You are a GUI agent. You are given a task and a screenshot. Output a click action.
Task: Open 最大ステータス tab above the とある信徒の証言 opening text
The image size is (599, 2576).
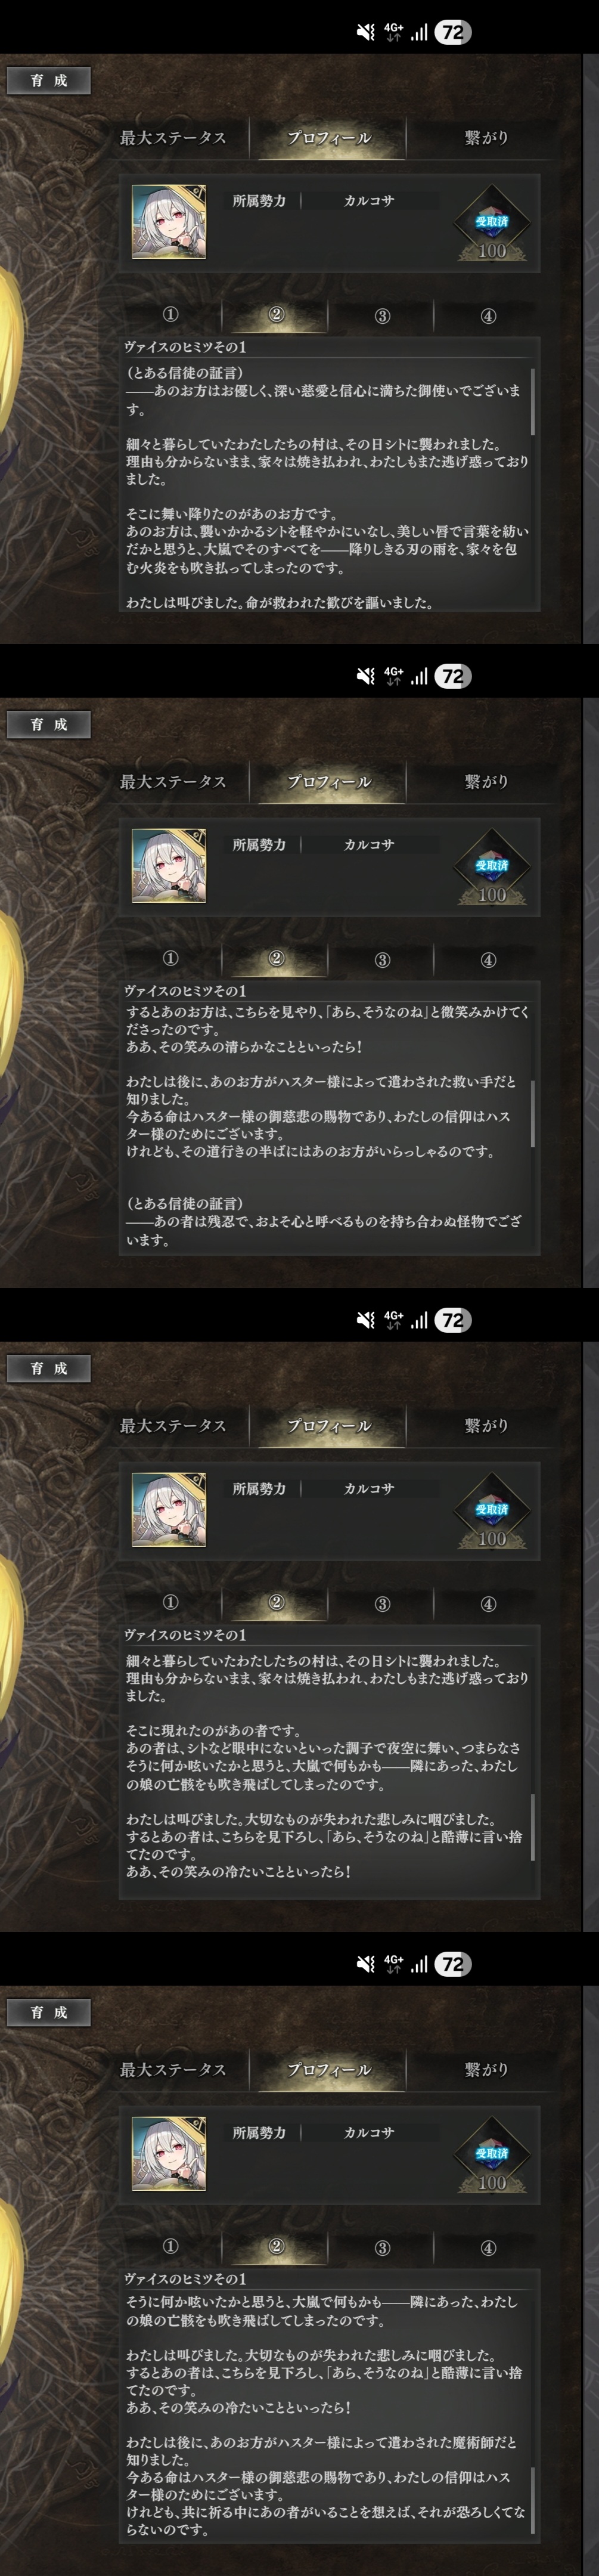[x=173, y=138]
